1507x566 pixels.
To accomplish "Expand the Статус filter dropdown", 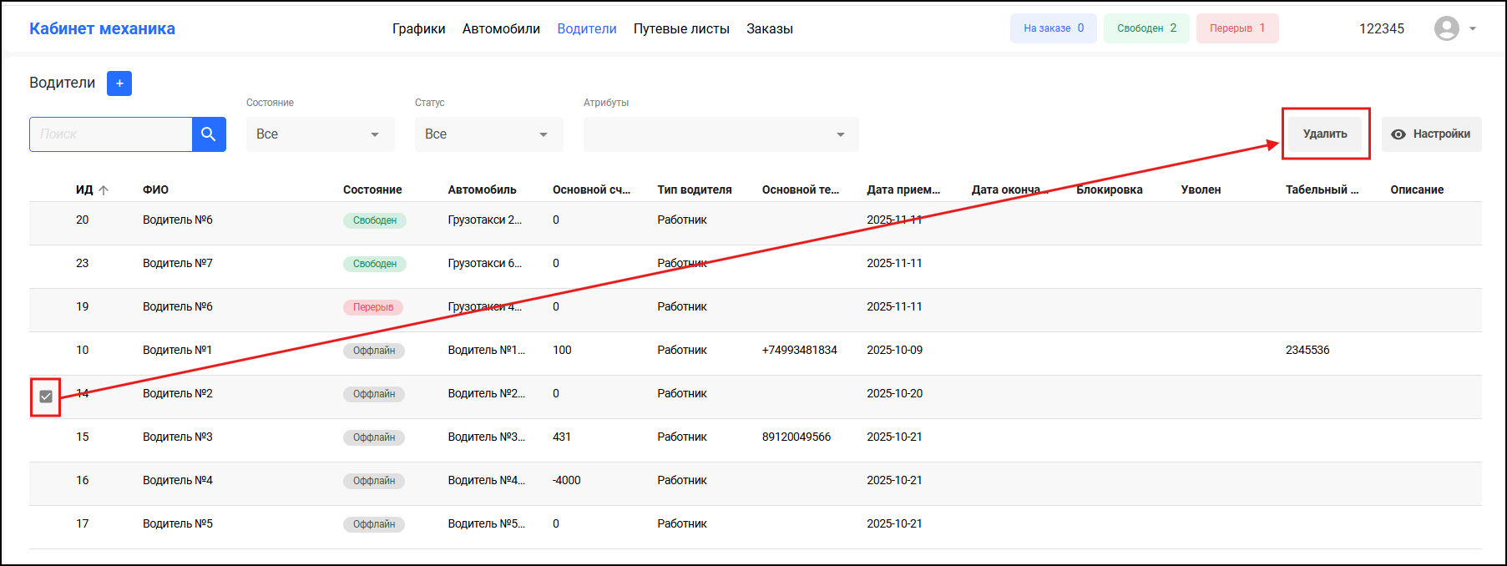I will pyautogui.click(x=488, y=134).
